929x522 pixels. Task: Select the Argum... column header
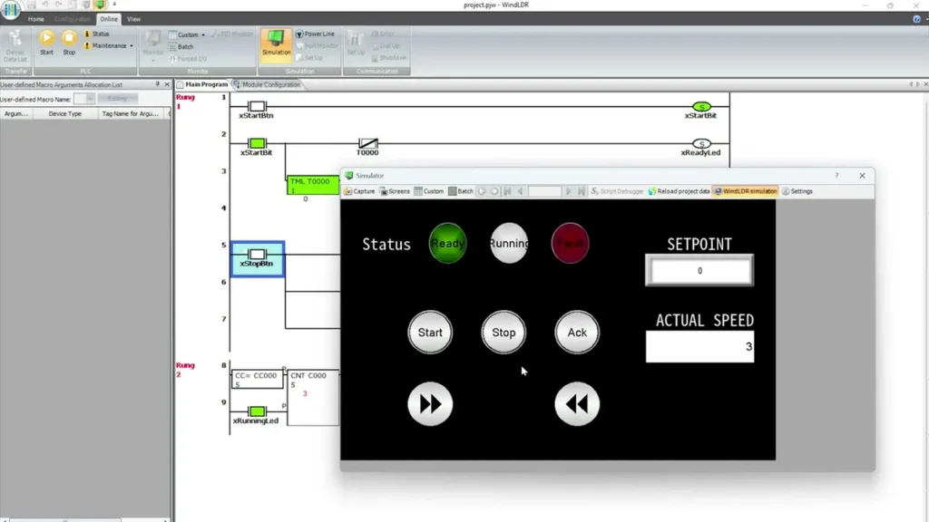coord(16,113)
